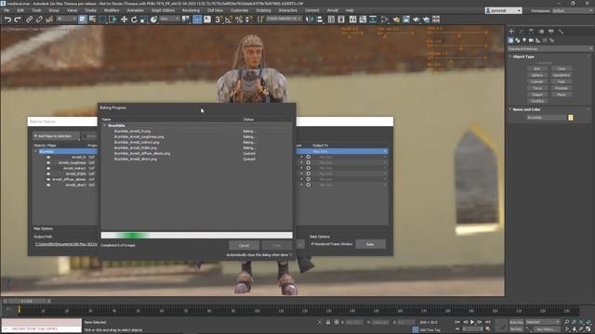
Task: Select Cameras category in Create panel
Action: (531, 40)
